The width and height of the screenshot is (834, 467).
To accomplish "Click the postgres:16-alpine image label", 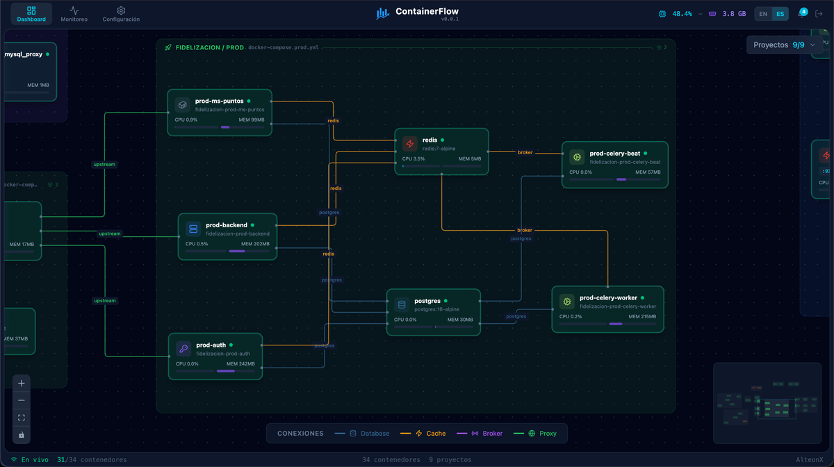I will point(437,309).
